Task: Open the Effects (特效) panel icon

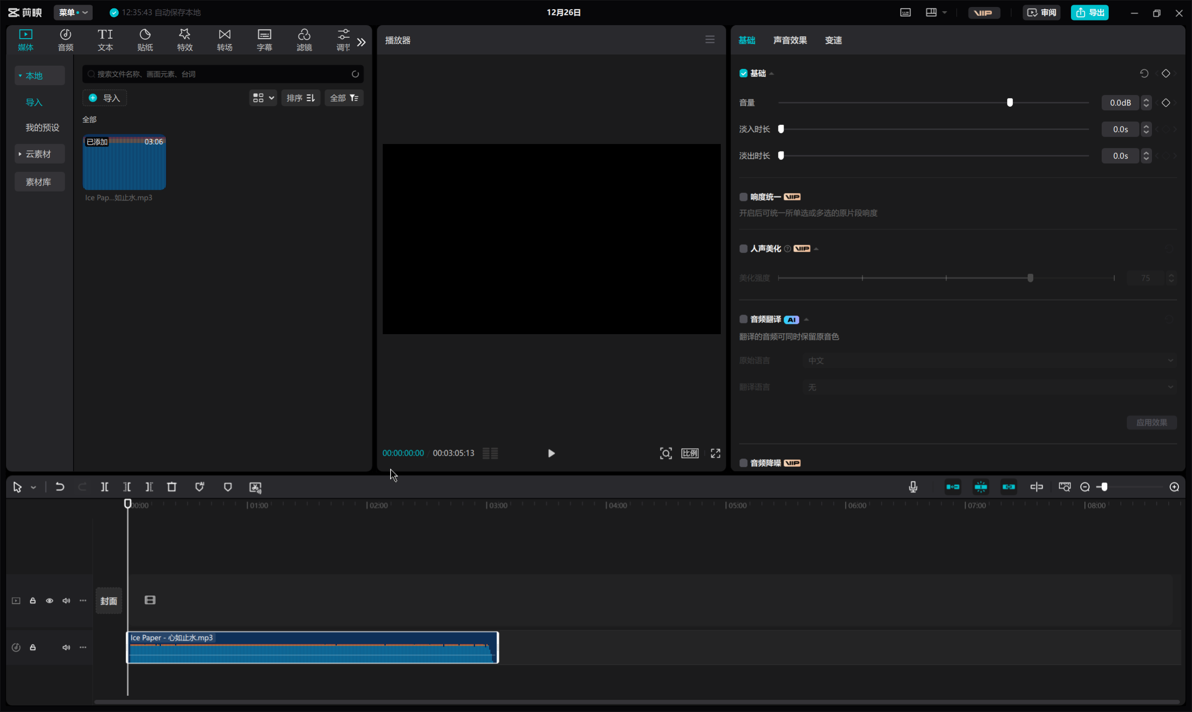Action: pyautogui.click(x=184, y=39)
